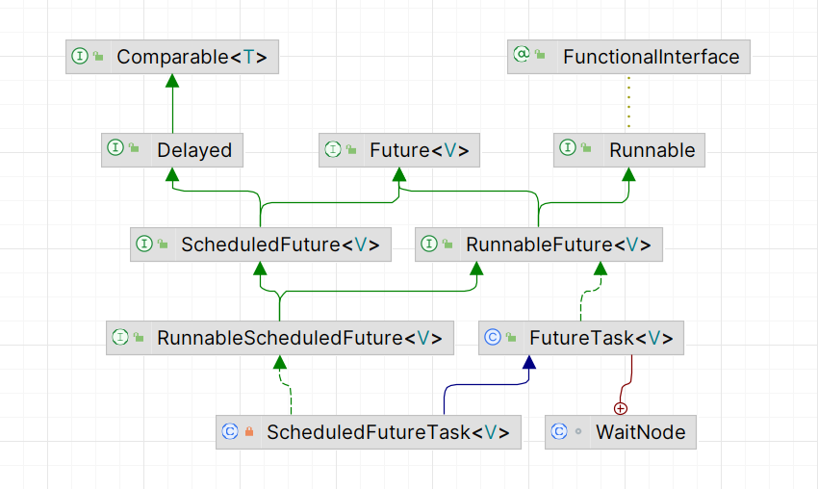Click the class icon on ScheduledFutureTask<V> node
The height and width of the screenshot is (489, 818).
coord(229,432)
